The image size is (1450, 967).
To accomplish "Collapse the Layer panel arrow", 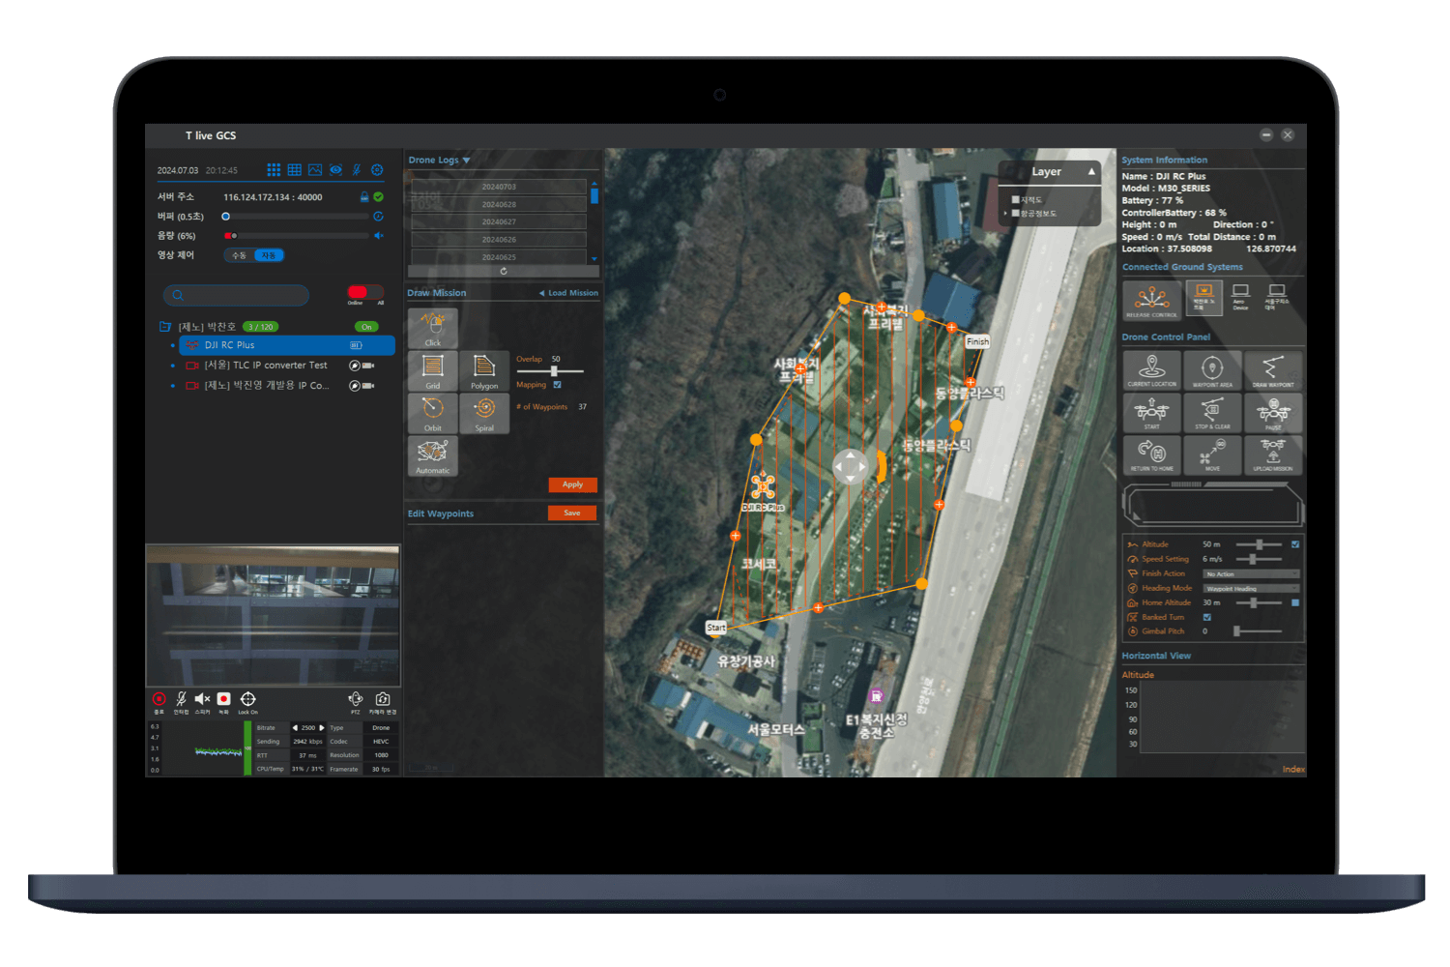I will [x=1091, y=171].
